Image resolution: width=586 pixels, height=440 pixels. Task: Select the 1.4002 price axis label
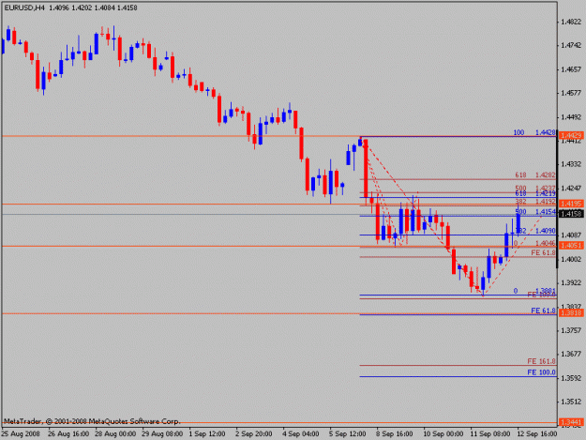tap(571, 259)
